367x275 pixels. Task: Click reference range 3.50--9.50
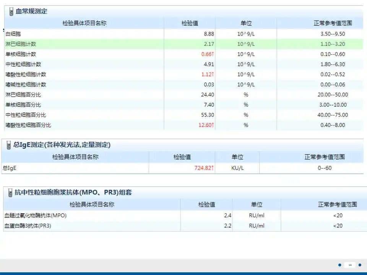[333, 34]
